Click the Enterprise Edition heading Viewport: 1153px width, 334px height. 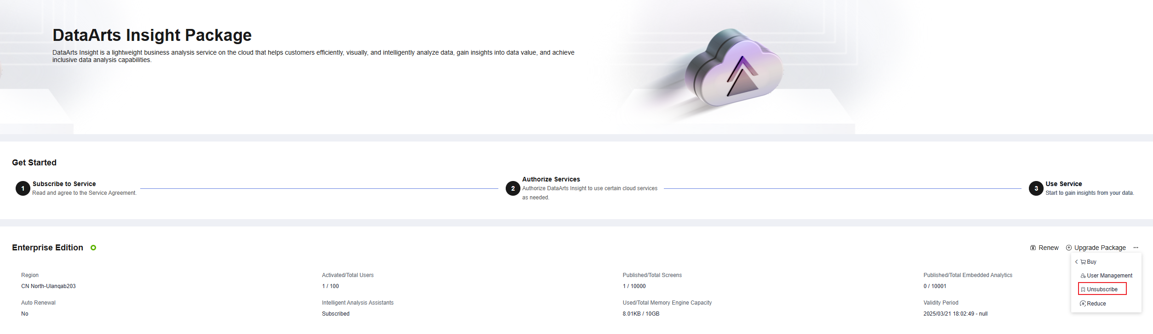(x=48, y=248)
